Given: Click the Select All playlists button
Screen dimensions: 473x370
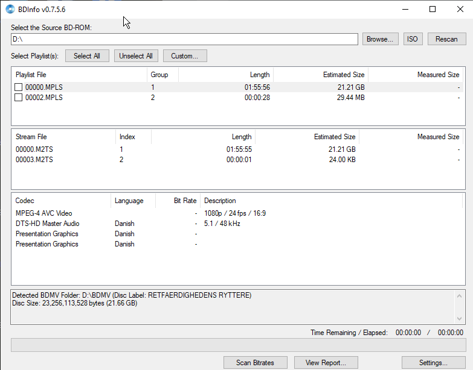Looking at the screenshot, I should (x=87, y=56).
